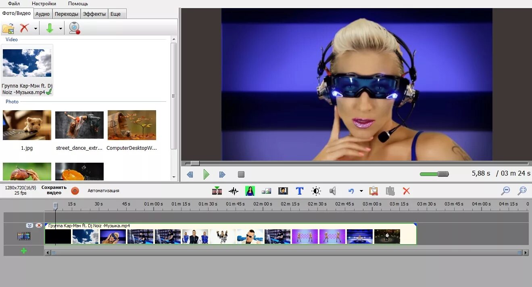532x287 pixels.
Task: Click the green arrow add-to-timeline icon
Action: [50, 28]
